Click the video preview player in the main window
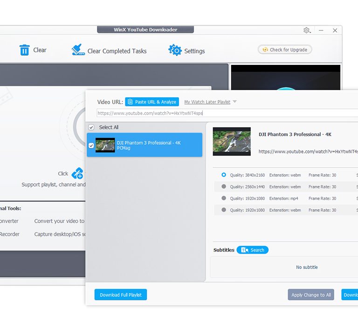The image size is (358, 331). click(x=286, y=77)
